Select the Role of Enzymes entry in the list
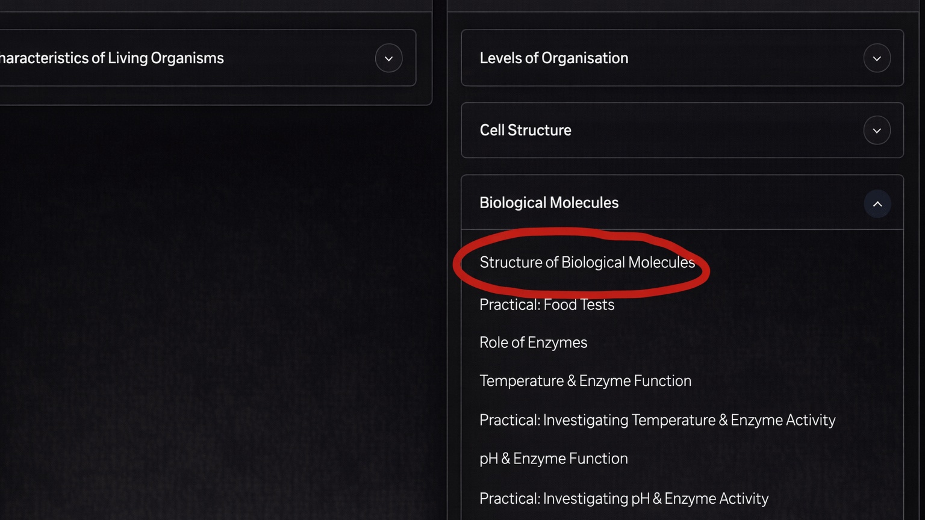Image resolution: width=925 pixels, height=520 pixels. 533,342
